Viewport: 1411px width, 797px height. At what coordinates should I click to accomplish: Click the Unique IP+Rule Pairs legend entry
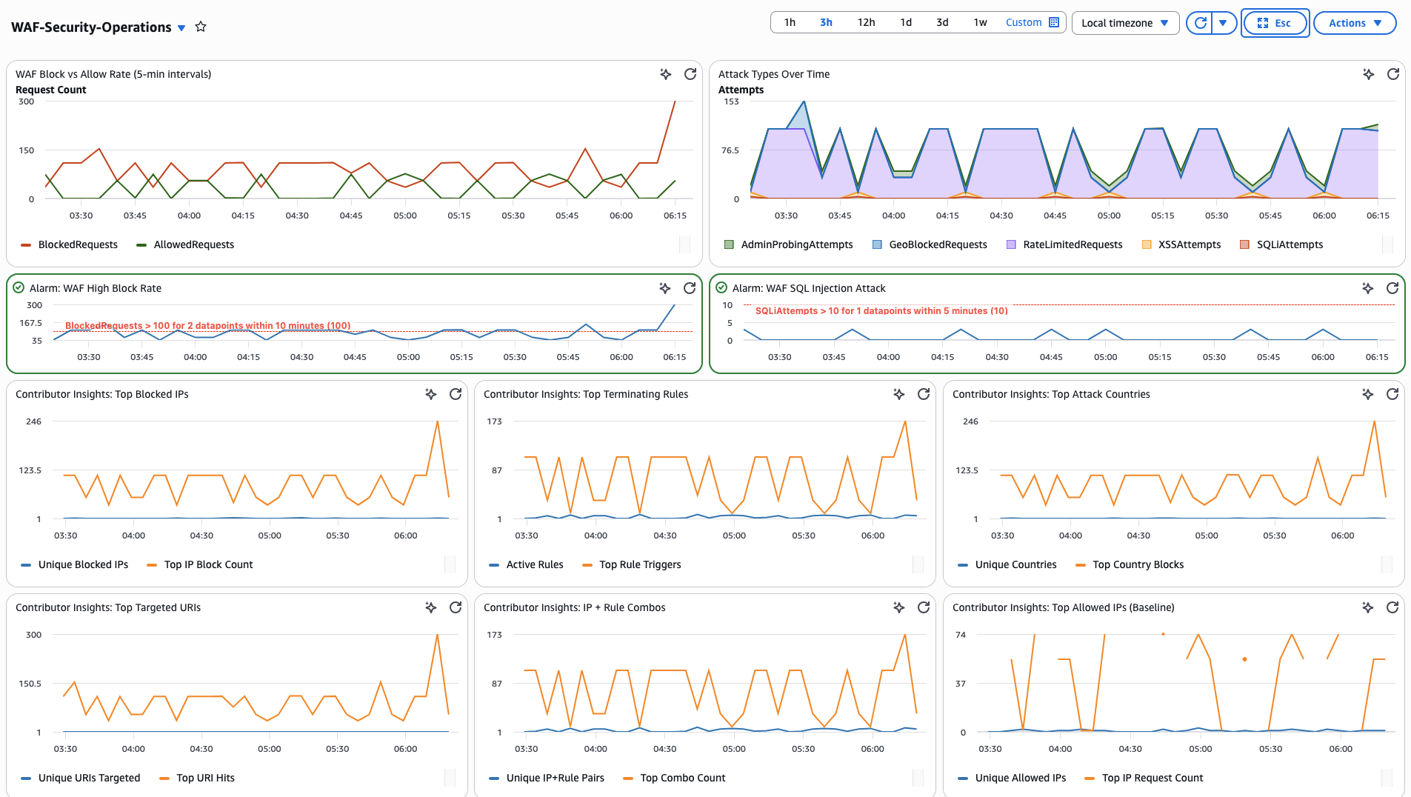coord(547,778)
